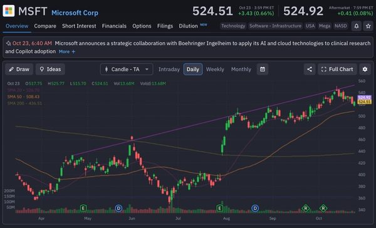Image resolution: width=376 pixels, height=228 pixels.
Task: Click the Microsoft Corp company name link
Action: click(75, 13)
